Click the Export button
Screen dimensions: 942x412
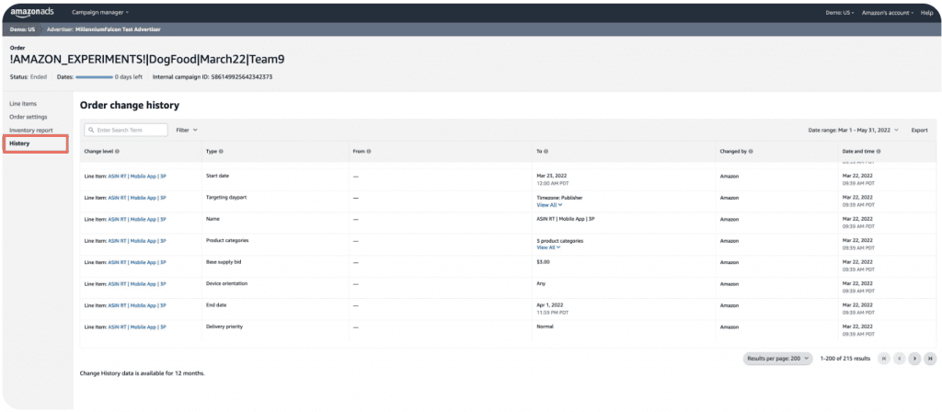(919, 131)
